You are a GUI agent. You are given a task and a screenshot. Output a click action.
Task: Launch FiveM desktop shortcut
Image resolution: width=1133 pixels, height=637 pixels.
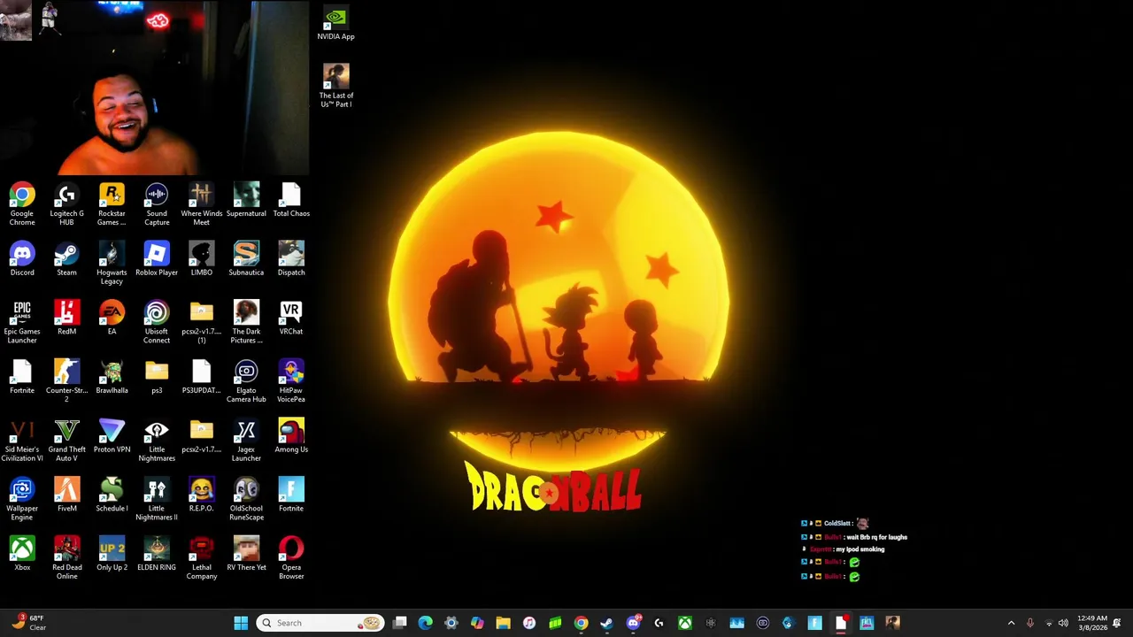click(x=66, y=496)
